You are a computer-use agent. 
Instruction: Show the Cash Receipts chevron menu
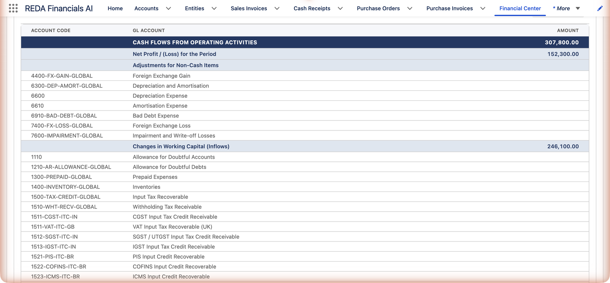(340, 8)
